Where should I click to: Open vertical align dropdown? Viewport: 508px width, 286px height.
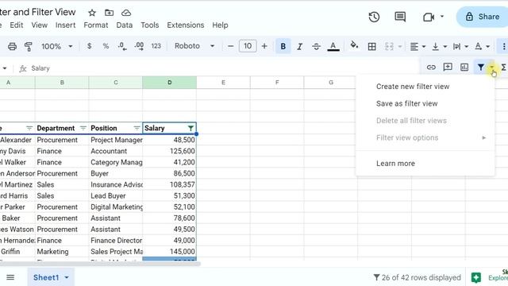pos(439,47)
